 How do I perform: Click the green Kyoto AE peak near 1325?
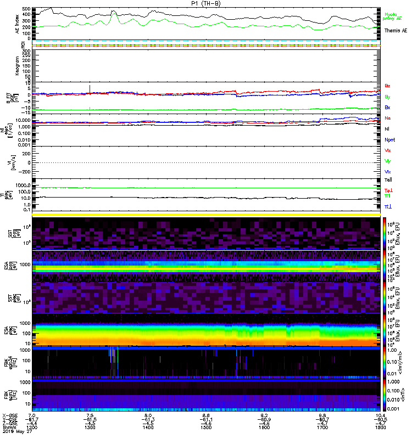click(x=114, y=14)
